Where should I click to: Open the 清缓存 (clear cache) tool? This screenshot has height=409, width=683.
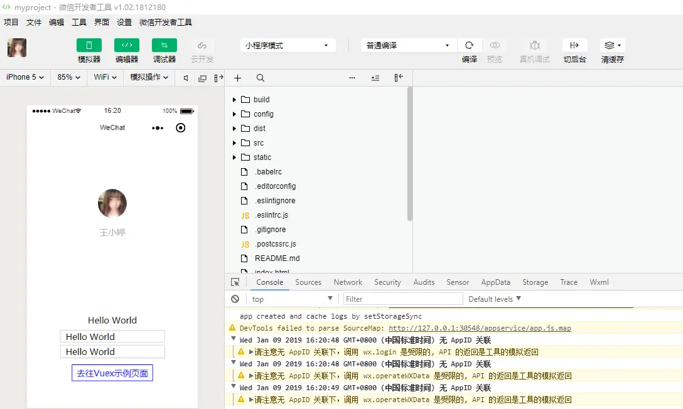[x=608, y=45]
